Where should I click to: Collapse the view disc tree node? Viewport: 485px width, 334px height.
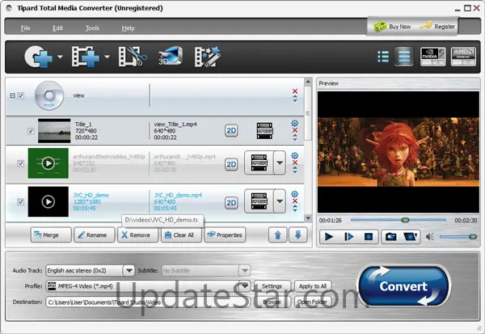tap(12, 95)
